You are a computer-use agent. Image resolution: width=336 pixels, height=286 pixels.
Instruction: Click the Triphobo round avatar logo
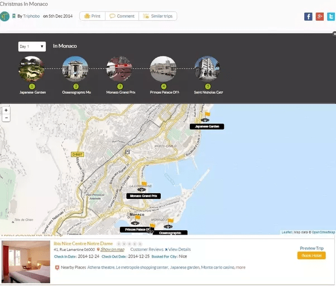4,16
